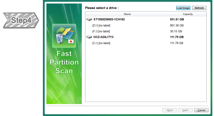Click the 30.15 GB capacity cell
The image size is (215, 116).
coord(176,31)
